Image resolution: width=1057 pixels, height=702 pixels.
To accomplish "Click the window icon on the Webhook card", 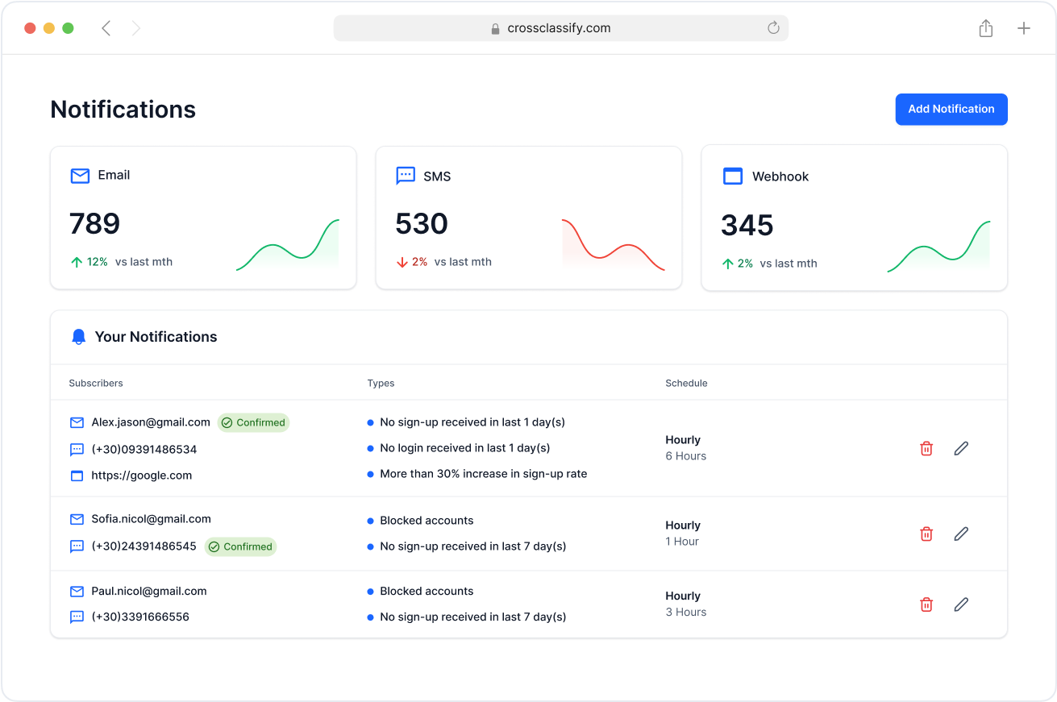I will 732,177.
